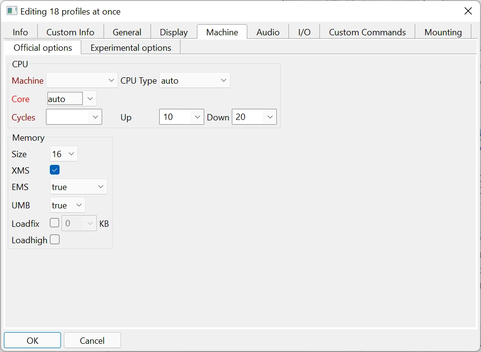481x352 pixels.
Task: Open the UMB dropdown
Action: (x=68, y=205)
